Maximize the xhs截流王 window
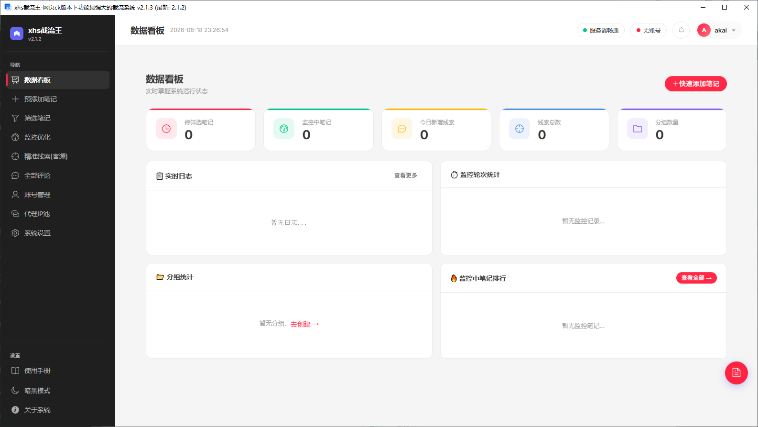 tap(725, 7)
